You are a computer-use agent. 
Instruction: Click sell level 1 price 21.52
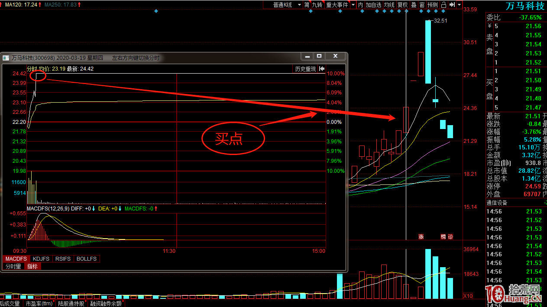point(533,62)
